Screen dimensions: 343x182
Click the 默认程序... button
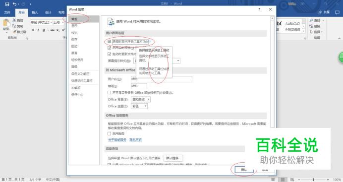point(173,158)
